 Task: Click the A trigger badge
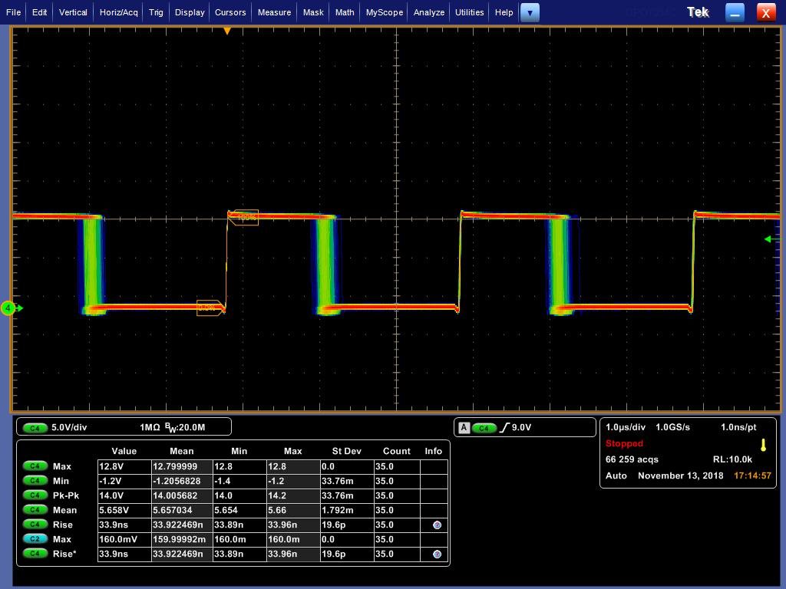point(464,427)
